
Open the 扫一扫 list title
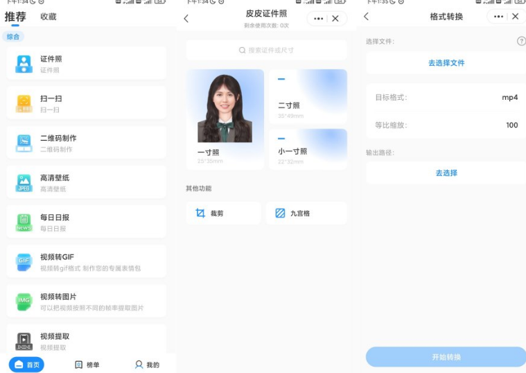(x=51, y=98)
